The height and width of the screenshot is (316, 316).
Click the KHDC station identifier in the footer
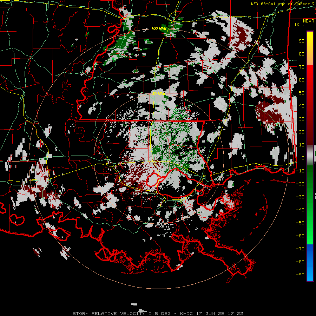click(186, 314)
